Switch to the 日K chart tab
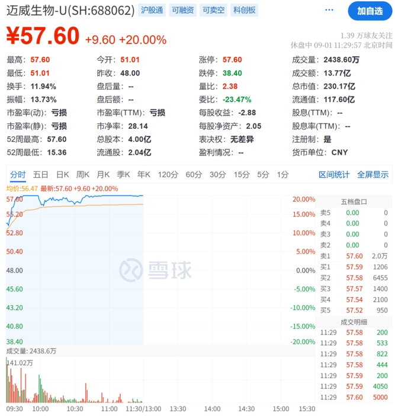This screenshot has width=395, height=416. [63, 174]
